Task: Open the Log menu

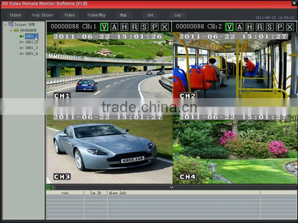Action: click(178, 15)
